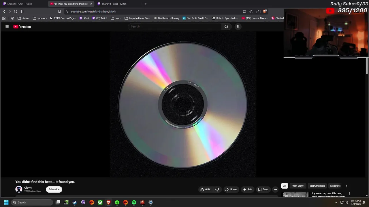This screenshot has width=369, height=207.
Task: Open the Chat bookmark
Action: 84,18
